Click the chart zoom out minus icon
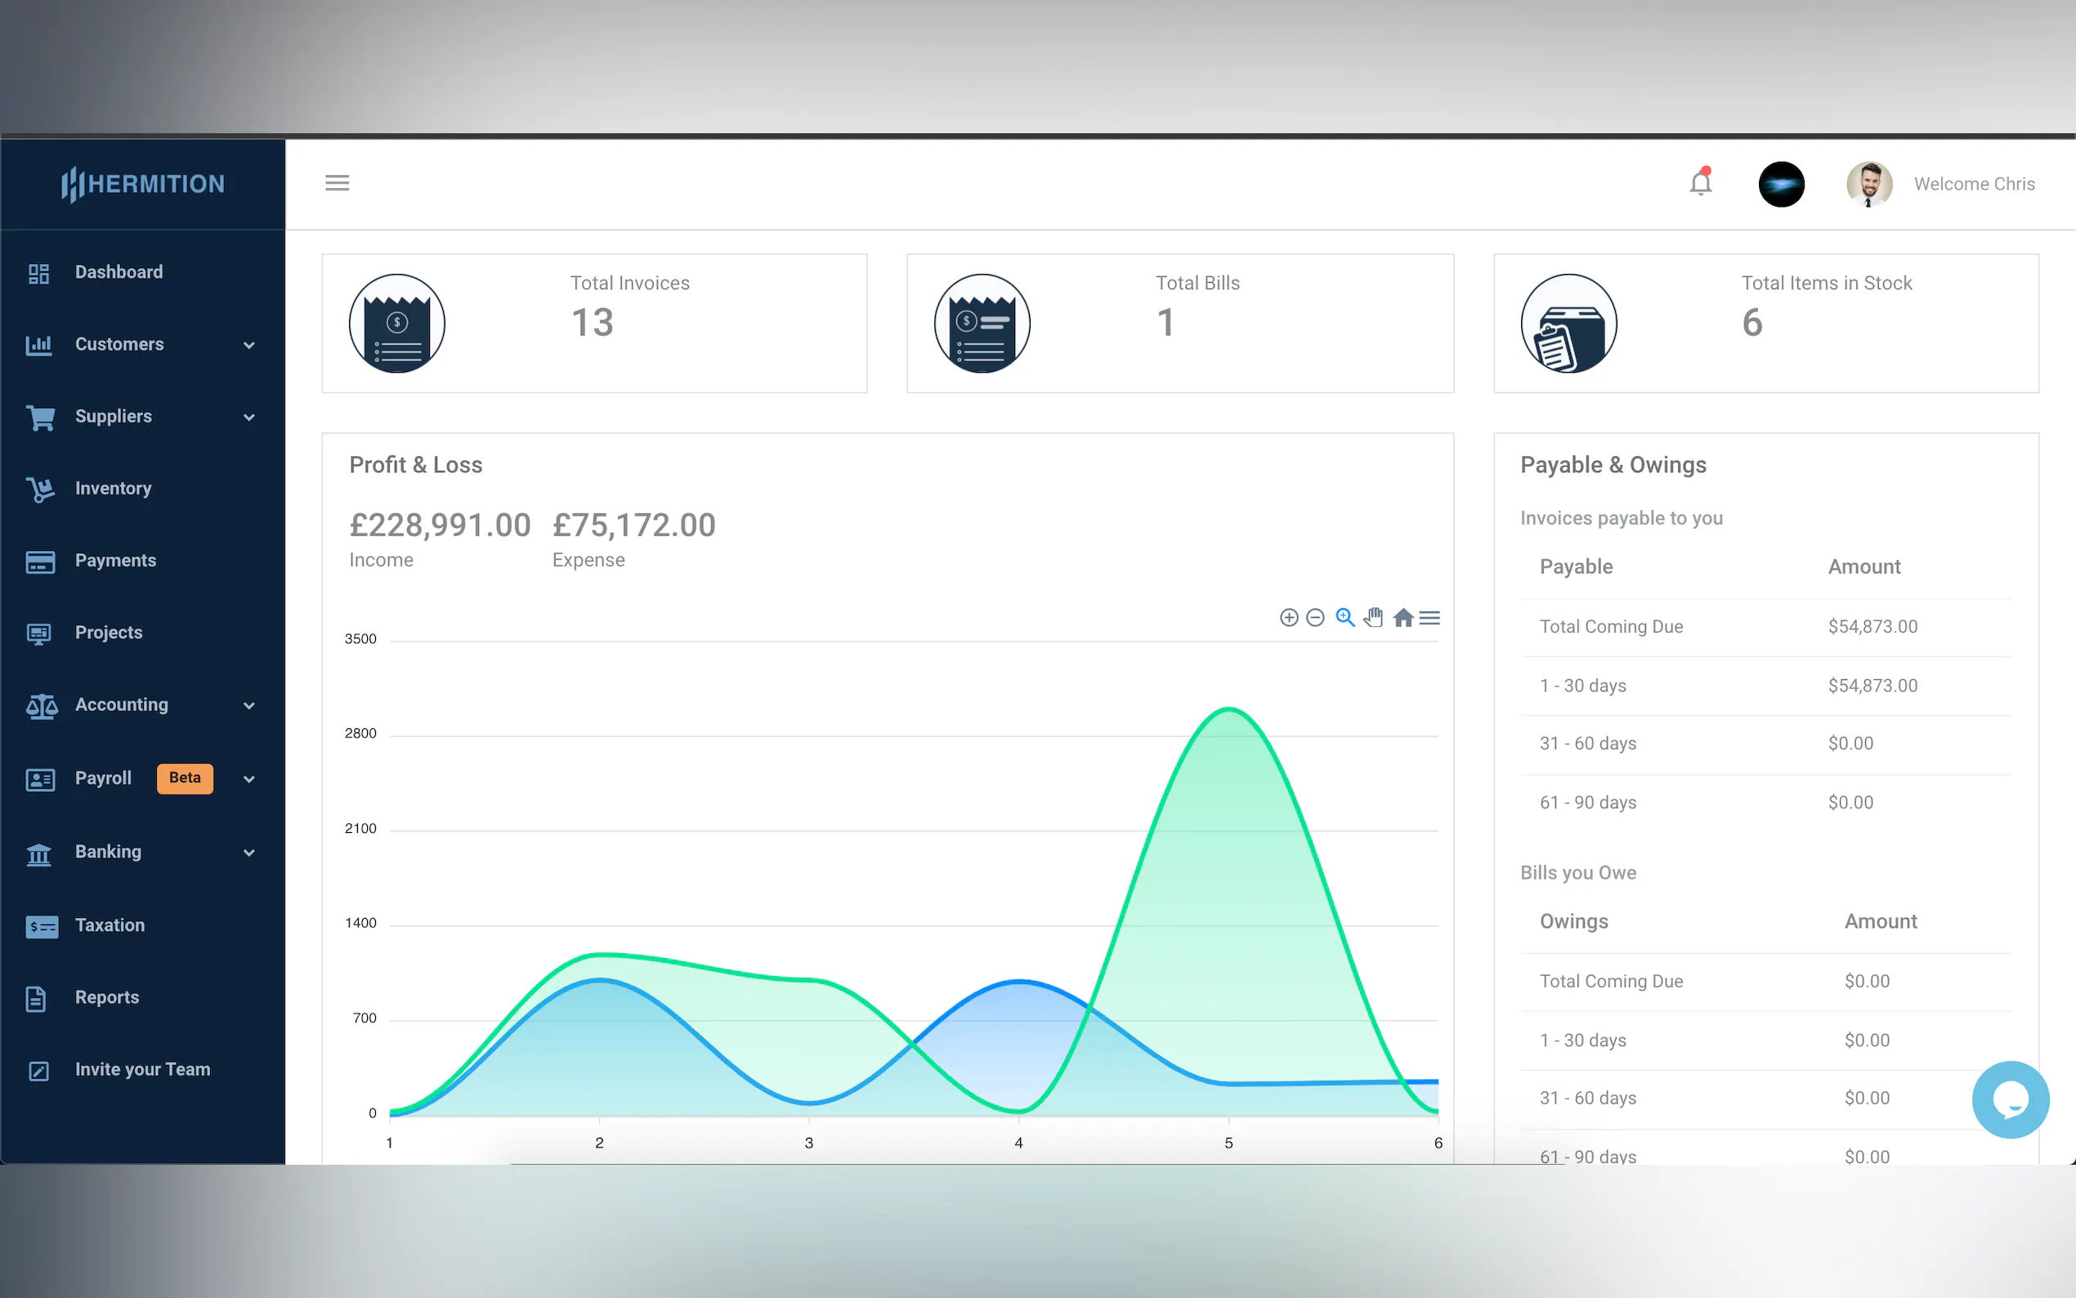The height and width of the screenshot is (1298, 2076). [x=1315, y=618]
